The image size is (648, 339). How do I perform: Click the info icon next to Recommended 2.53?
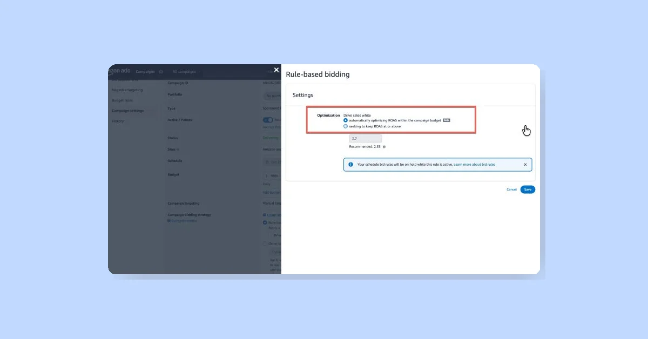coord(383,147)
